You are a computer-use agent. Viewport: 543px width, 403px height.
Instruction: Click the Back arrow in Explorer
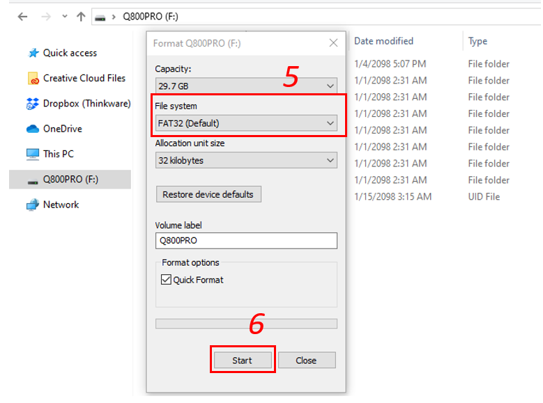[22, 16]
